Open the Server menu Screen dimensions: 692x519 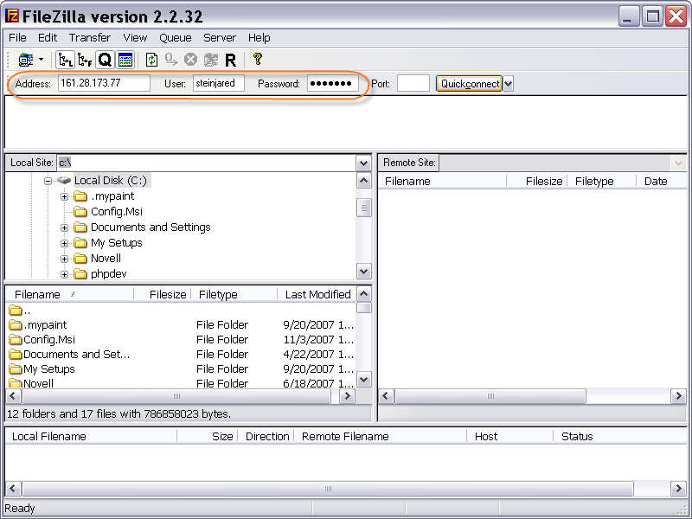[x=219, y=37]
